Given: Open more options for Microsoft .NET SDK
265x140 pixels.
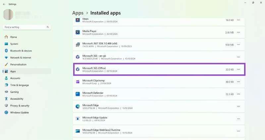Looking at the screenshot, I should [x=238, y=45].
